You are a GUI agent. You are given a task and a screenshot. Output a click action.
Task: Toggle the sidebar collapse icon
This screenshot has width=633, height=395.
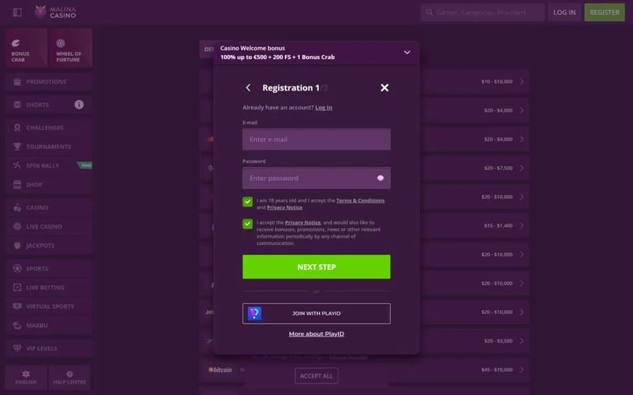click(17, 12)
